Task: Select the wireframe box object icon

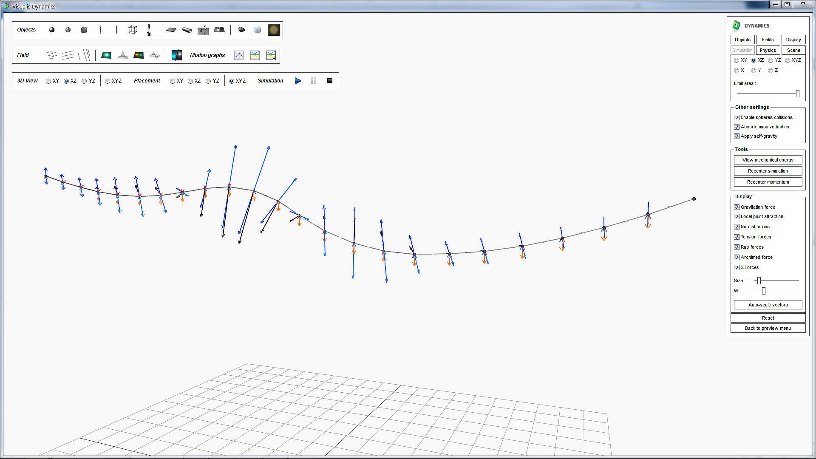Action: (133, 30)
